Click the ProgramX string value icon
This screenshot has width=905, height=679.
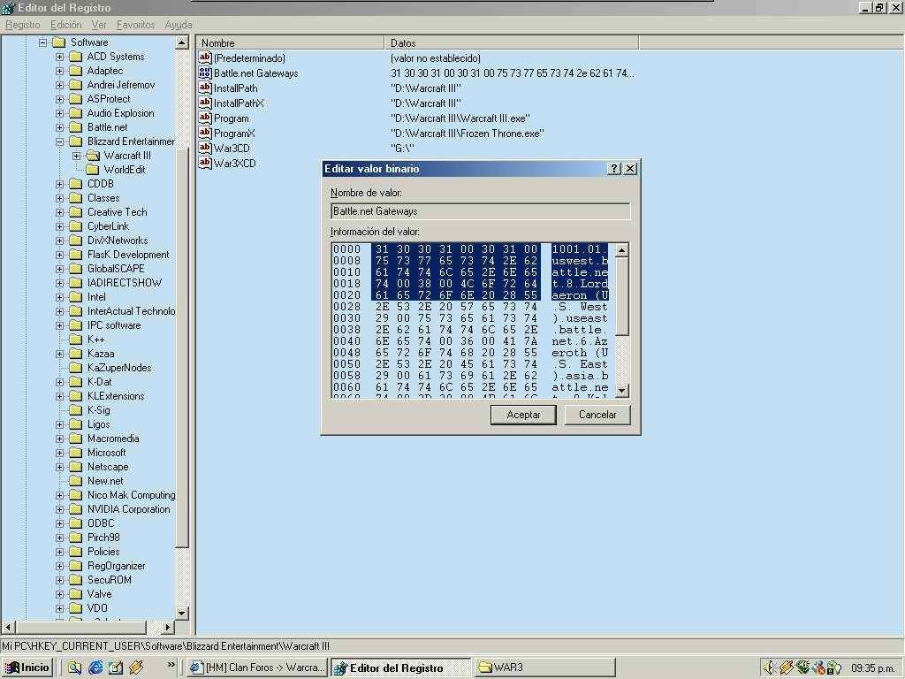coord(204,133)
